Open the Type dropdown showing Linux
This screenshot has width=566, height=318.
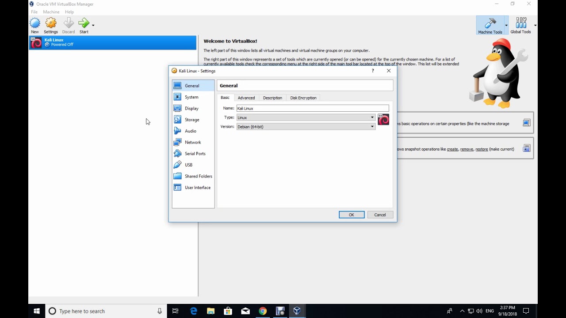point(306,117)
